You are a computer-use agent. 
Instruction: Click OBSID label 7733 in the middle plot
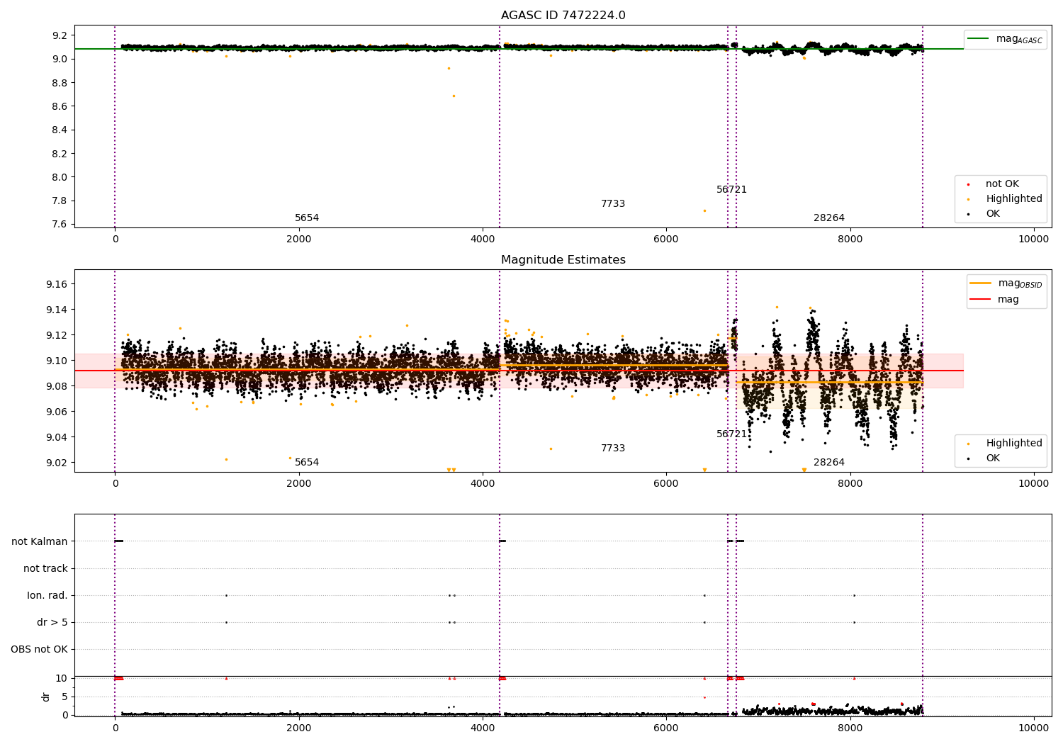point(613,449)
